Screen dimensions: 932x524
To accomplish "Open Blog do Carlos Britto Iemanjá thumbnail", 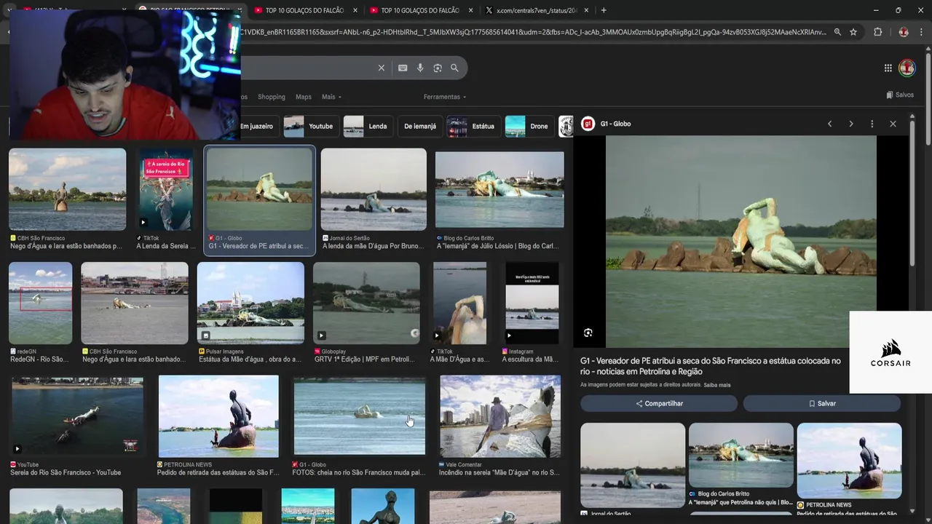I will [499, 189].
